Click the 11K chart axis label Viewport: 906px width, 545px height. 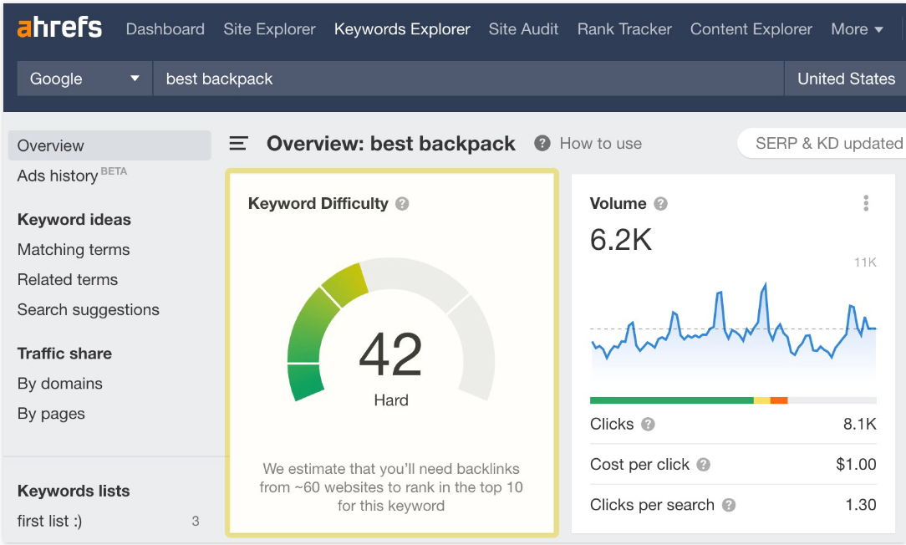(865, 262)
